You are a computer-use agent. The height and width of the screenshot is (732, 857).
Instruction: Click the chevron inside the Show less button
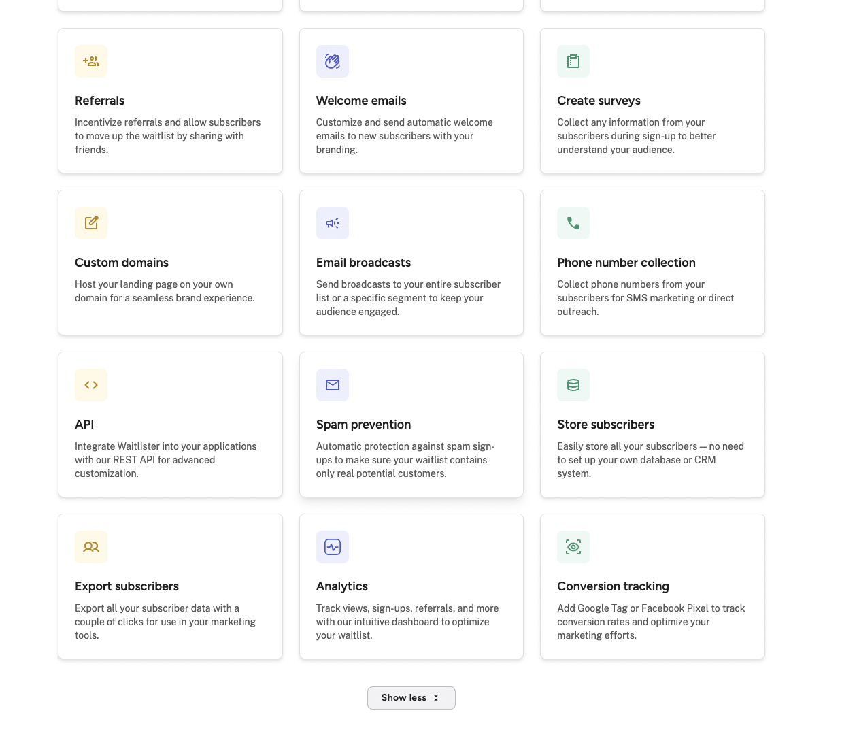(x=436, y=697)
